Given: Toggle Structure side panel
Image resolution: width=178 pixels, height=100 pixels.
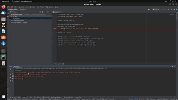Looking at the screenshot, I should coord(8,82).
